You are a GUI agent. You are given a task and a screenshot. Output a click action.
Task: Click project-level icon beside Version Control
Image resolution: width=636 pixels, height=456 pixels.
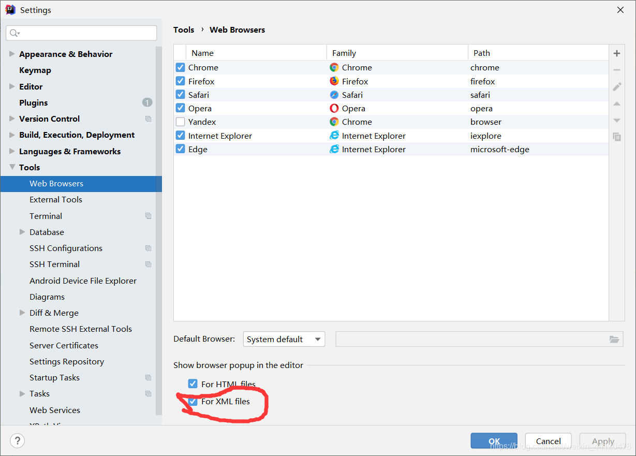pos(149,119)
